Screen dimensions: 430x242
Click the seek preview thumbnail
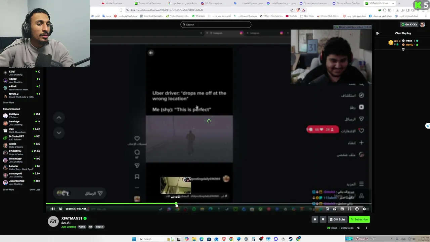(x=176, y=186)
